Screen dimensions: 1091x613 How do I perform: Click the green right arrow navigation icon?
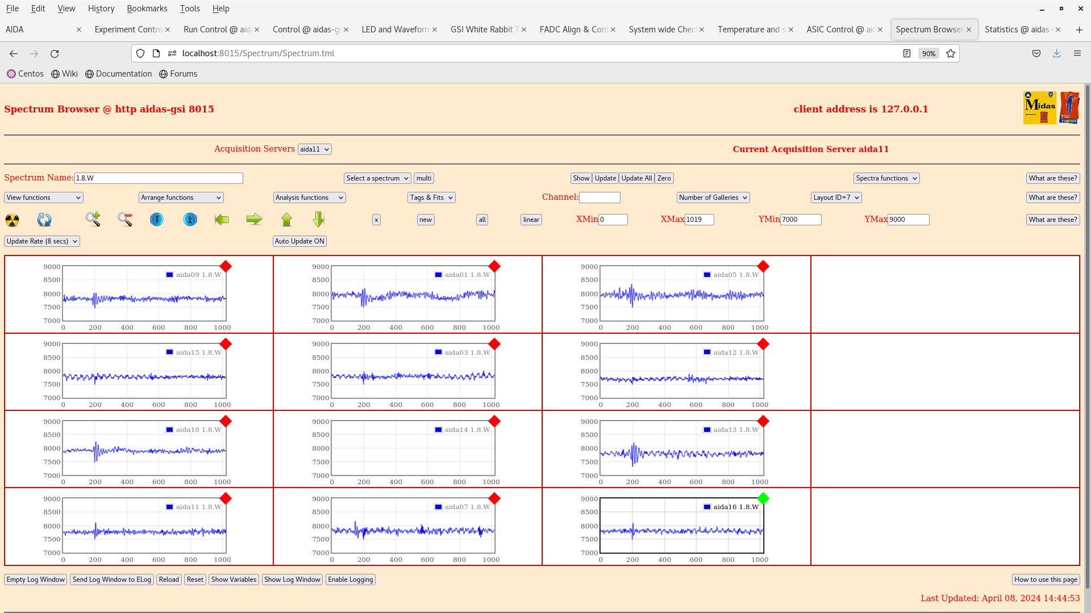pos(254,219)
